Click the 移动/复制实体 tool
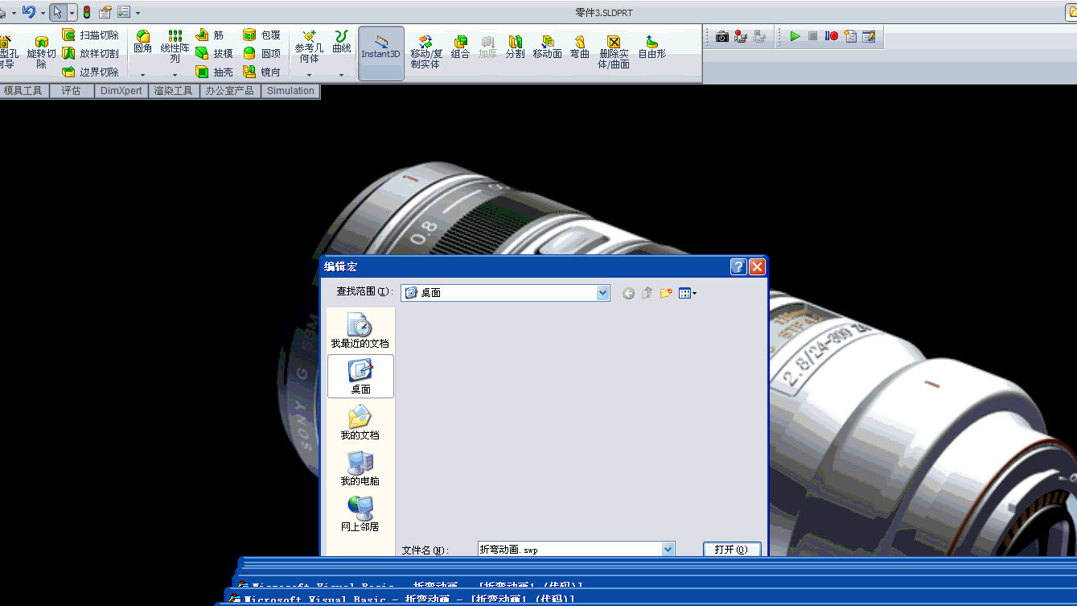Viewport: 1077px width, 606px height. 426,51
